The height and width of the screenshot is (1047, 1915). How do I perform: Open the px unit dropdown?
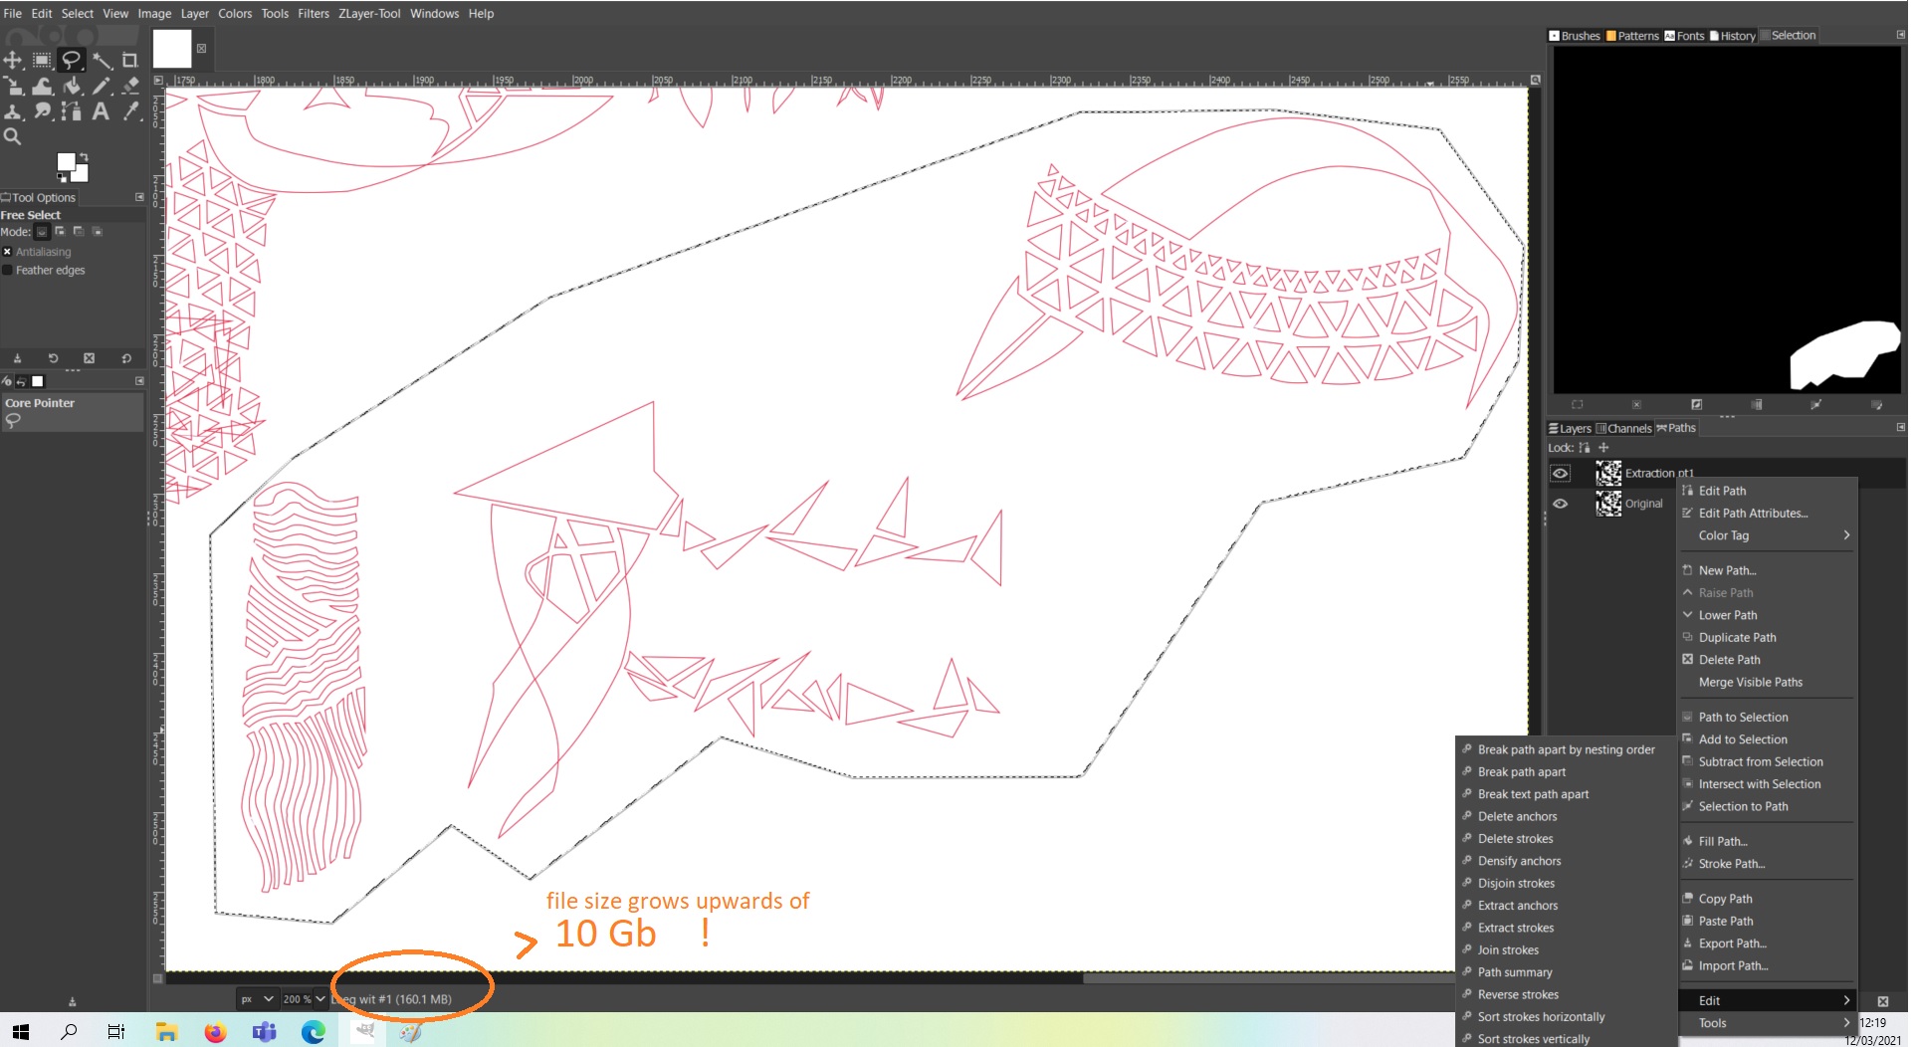tap(256, 999)
